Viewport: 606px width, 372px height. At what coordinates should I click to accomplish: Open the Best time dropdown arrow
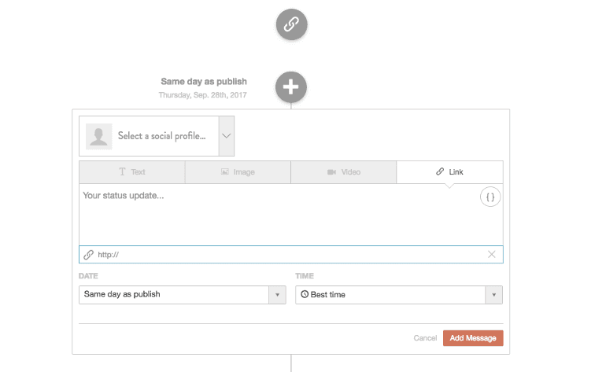tap(494, 295)
